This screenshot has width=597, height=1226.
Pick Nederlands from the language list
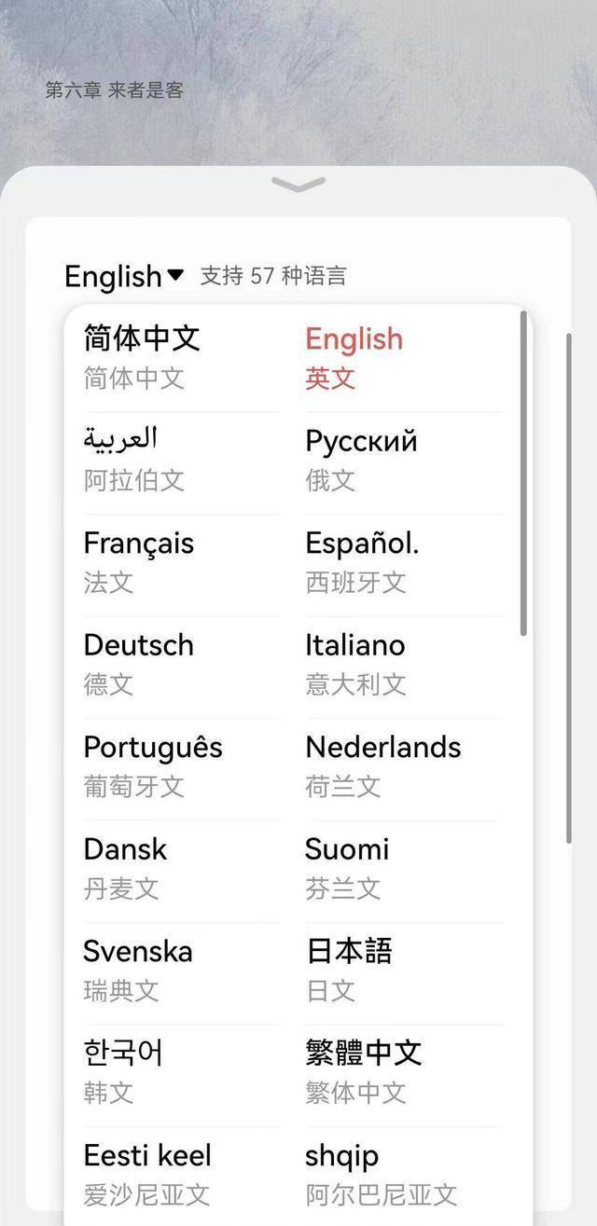[382, 765]
